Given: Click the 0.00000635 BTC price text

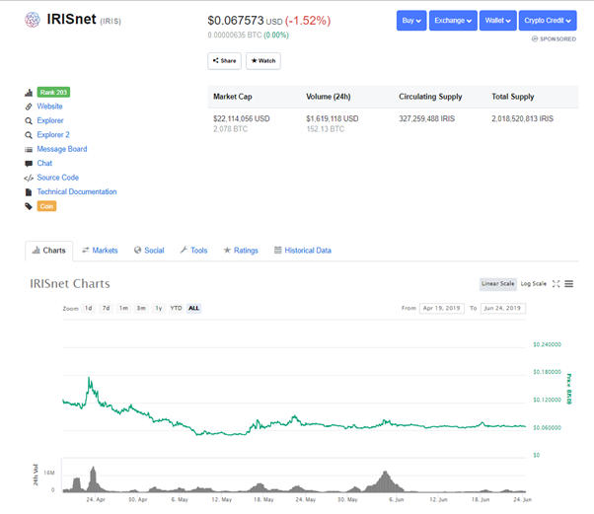Looking at the screenshot, I should pyautogui.click(x=235, y=36).
